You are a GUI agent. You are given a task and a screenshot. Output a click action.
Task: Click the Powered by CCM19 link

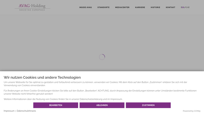pyautogui.click(x=191, y=111)
